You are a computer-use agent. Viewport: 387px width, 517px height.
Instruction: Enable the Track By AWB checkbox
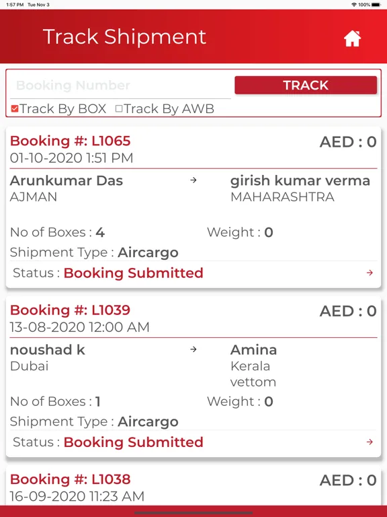tap(119, 108)
